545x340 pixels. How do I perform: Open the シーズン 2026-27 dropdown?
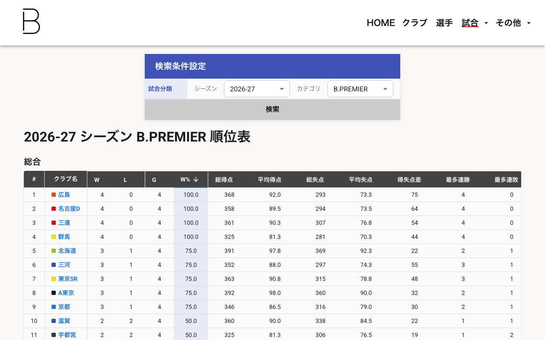[x=257, y=89]
